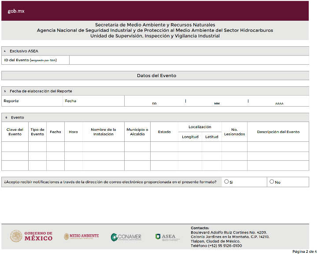Image resolution: width=318 pixels, height=255 pixels.
Task: Click first row Hora cell
Action: (x=74, y=147)
